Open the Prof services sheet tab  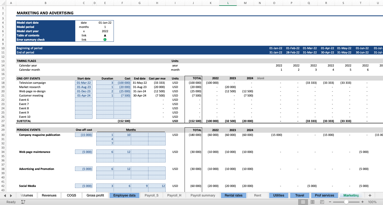(324, 195)
